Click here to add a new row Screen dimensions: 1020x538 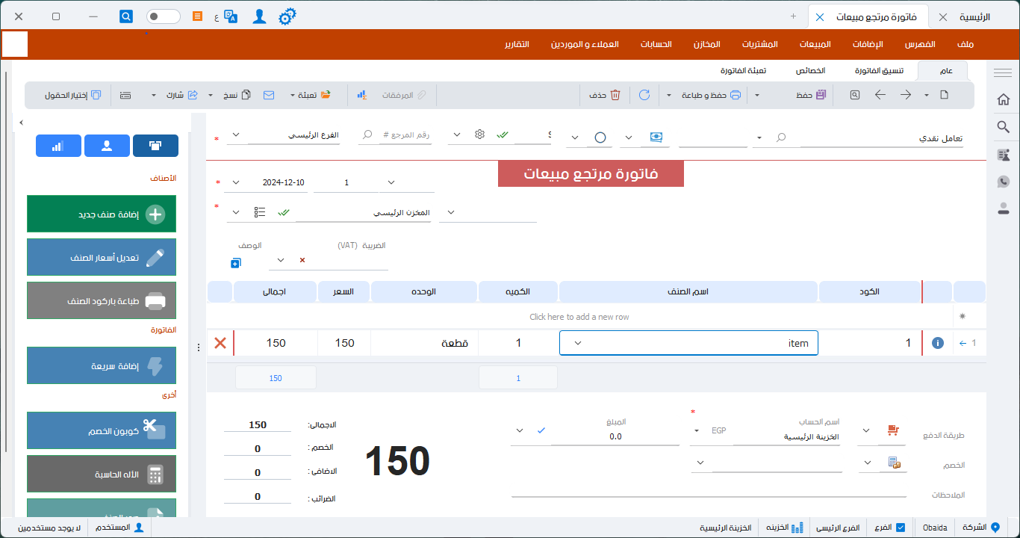tap(579, 316)
